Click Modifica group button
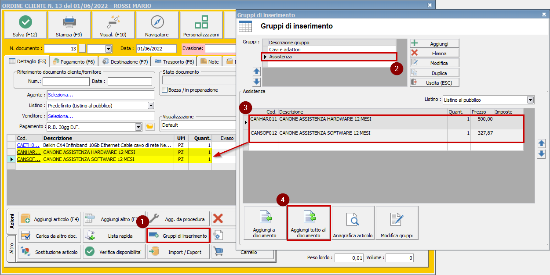Screen dimensions: 550x275 [x=434, y=63]
